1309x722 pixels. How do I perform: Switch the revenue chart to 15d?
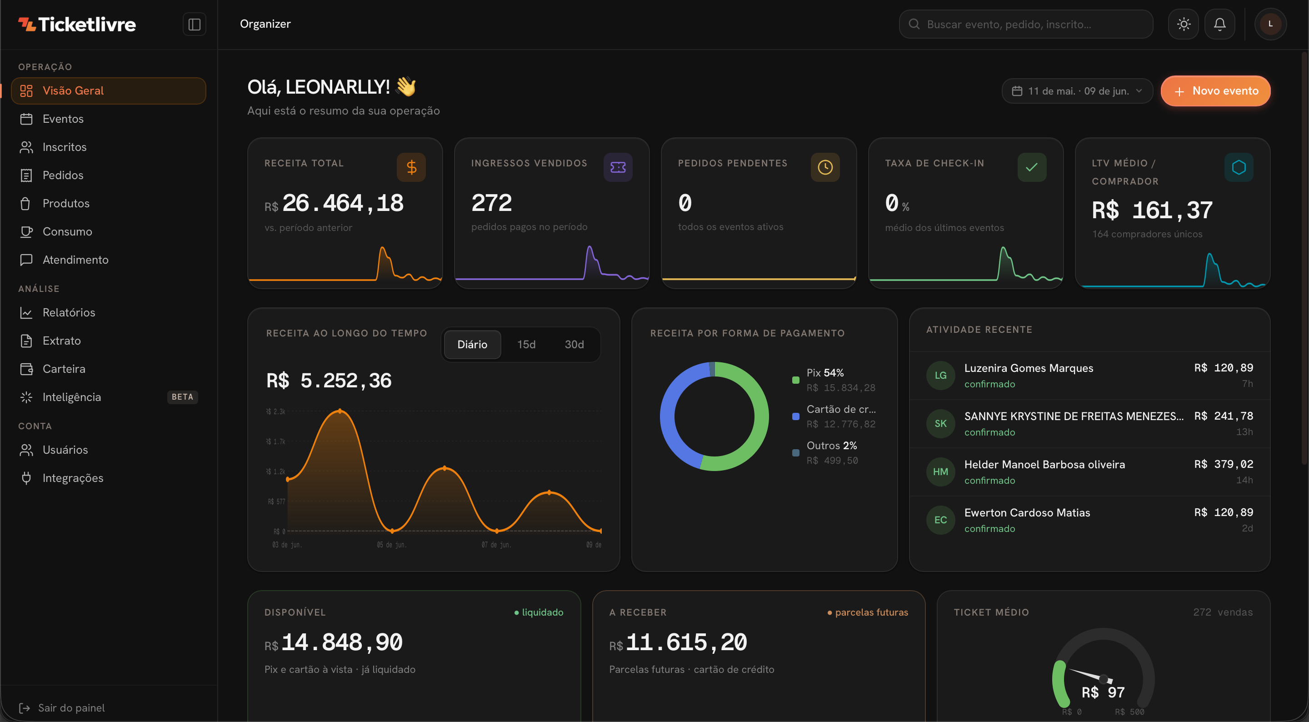526,344
